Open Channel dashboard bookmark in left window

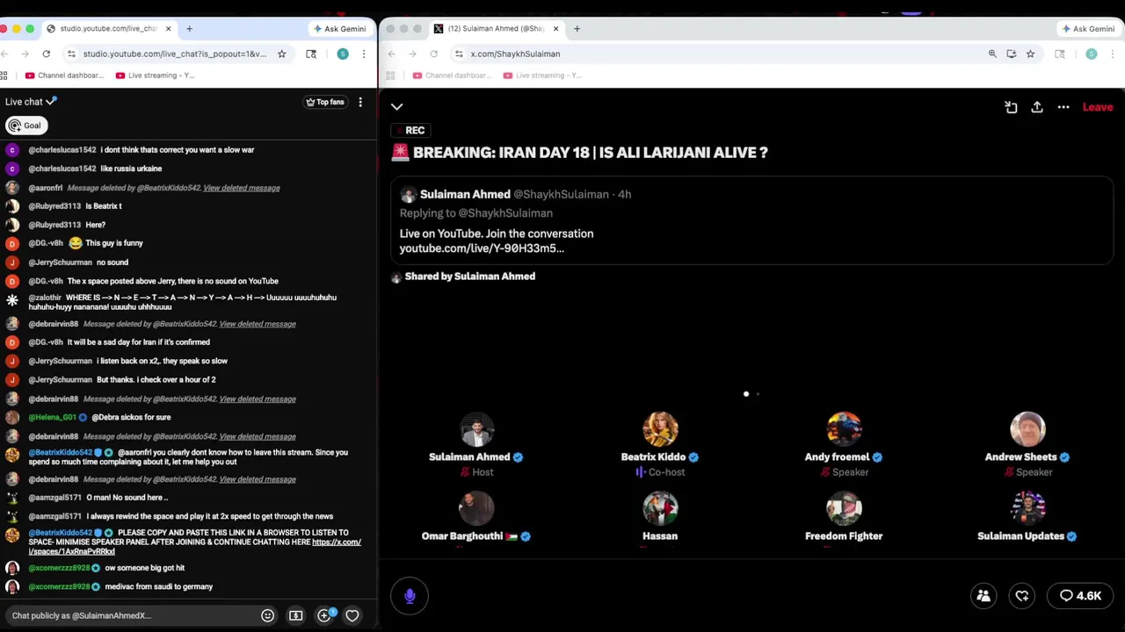pyautogui.click(x=66, y=75)
